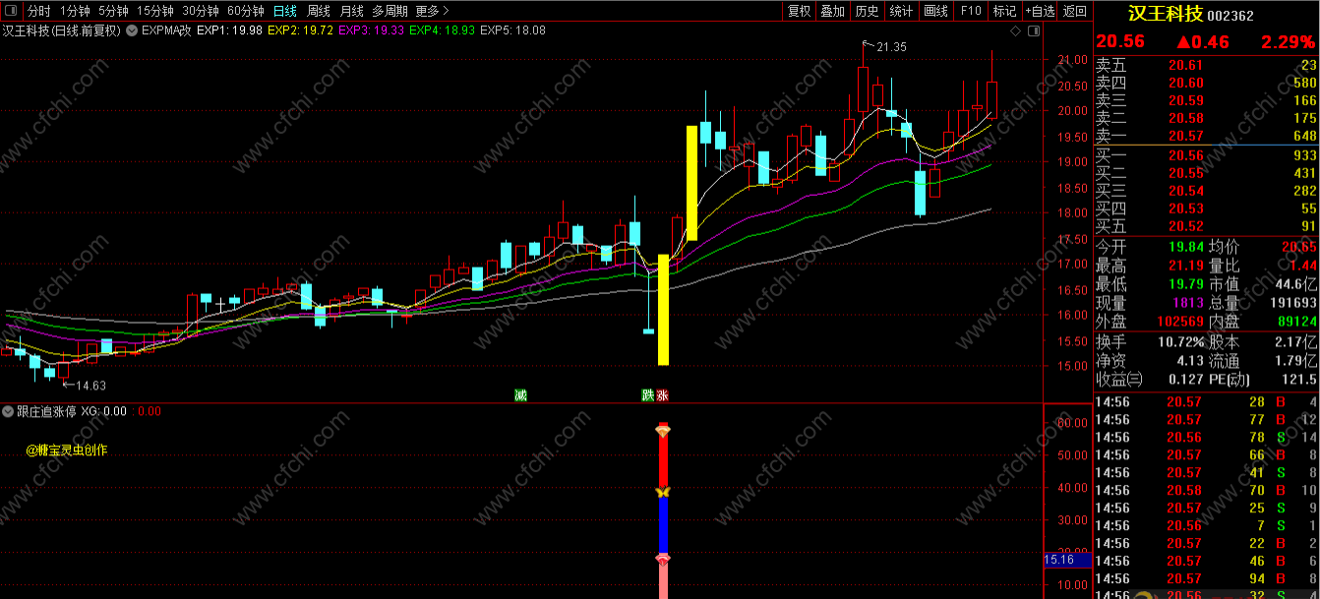The width and height of the screenshot is (1320, 599).
Task: Click the 标记 mark button
Action: [x=1004, y=11]
